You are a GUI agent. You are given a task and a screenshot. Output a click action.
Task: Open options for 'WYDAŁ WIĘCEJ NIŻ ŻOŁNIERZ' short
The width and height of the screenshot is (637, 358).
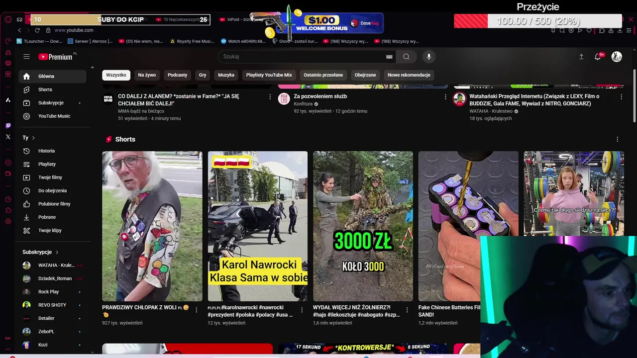[408, 310]
